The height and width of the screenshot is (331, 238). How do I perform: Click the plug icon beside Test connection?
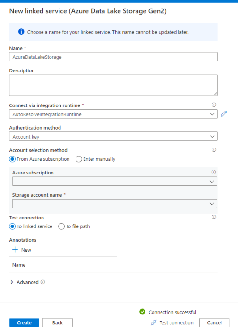point(153,322)
